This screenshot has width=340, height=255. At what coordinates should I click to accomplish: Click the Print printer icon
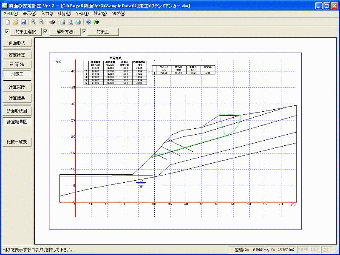pos(62,22)
